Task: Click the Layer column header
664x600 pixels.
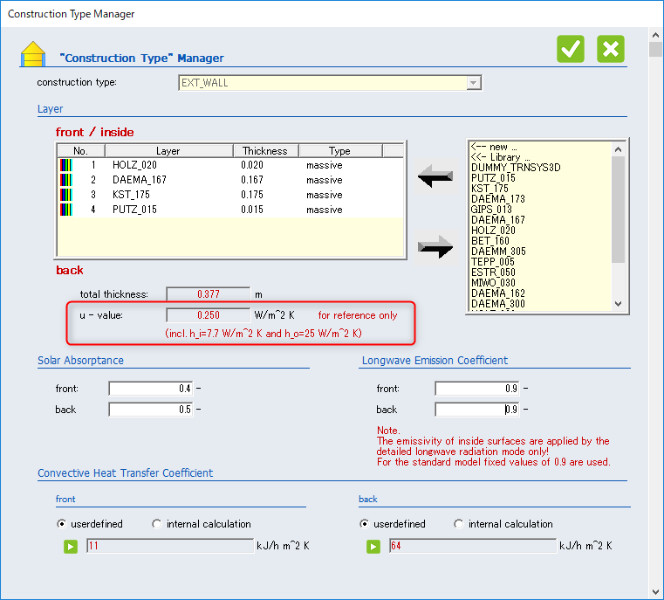Action: [x=169, y=151]
